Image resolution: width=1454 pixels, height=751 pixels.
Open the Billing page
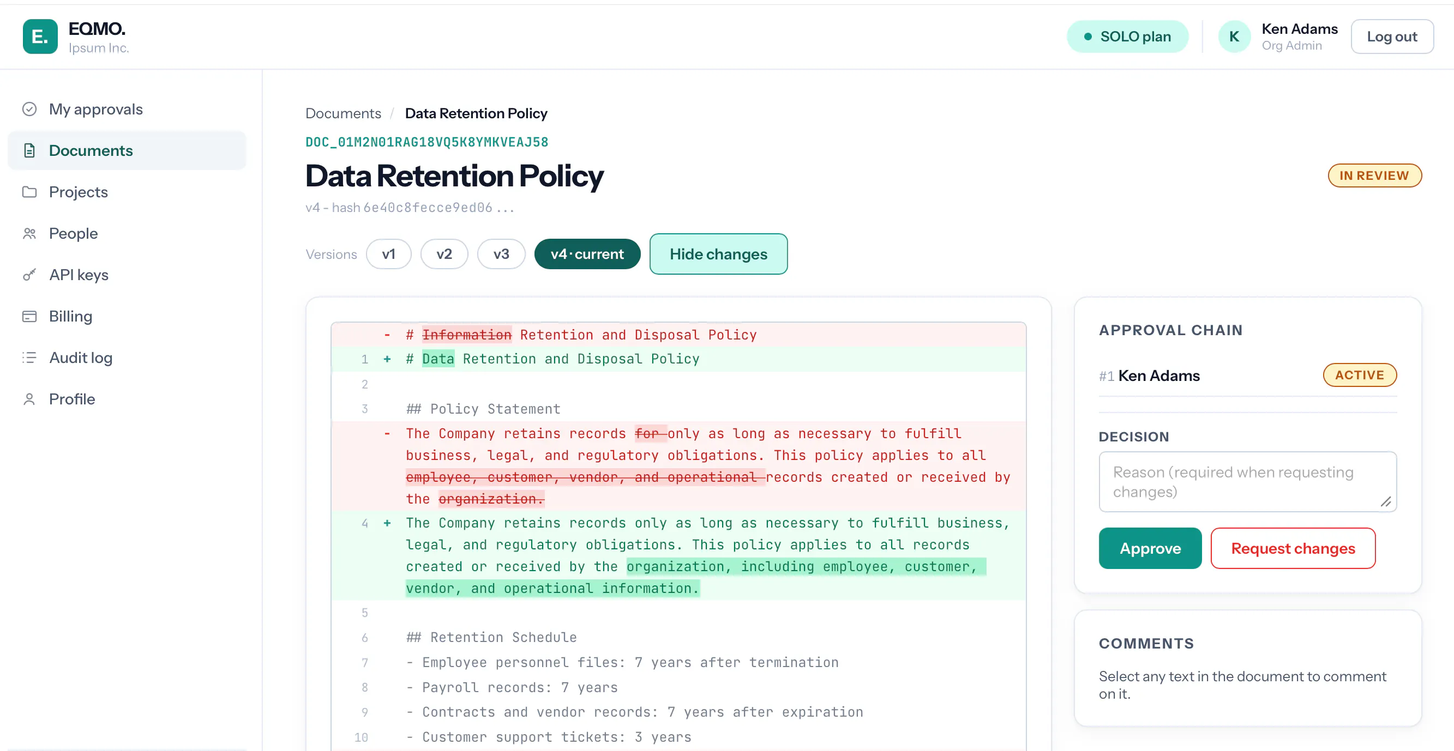(127, 317)
